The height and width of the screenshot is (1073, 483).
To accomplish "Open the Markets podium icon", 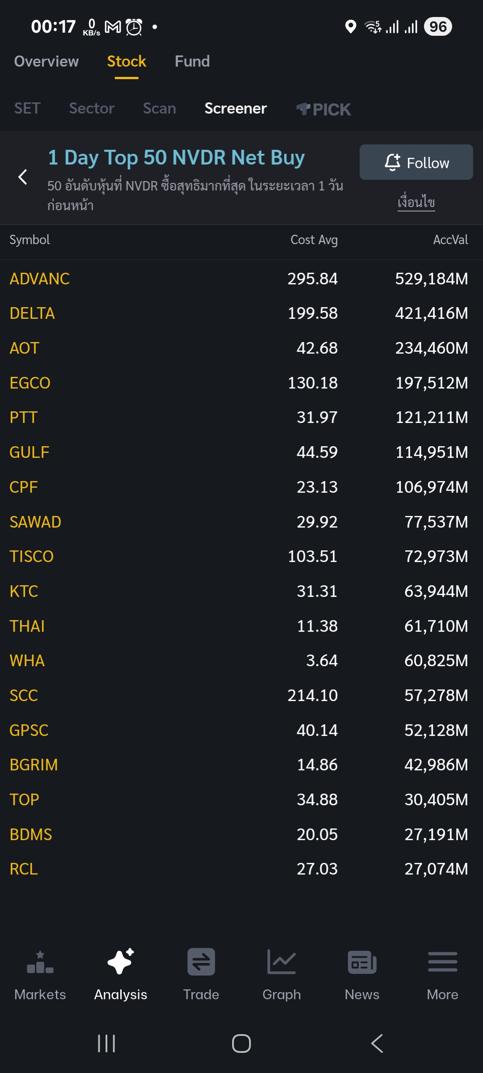I will [40, 963].
